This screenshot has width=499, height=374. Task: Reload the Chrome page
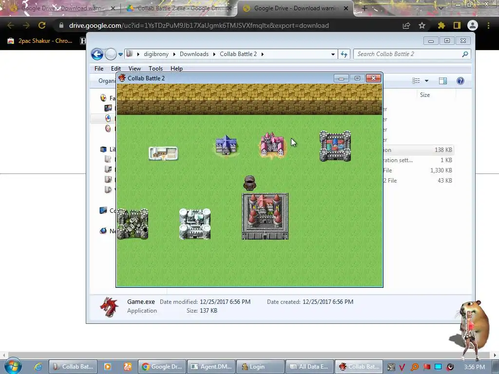click(42, 25)
